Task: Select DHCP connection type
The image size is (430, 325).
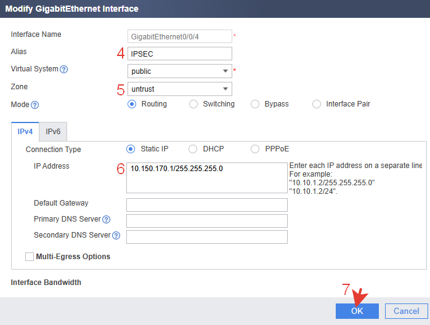Action: (x=193, y=149)
